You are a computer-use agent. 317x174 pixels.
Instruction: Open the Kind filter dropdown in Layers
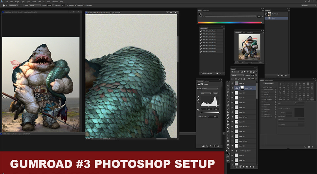point(235,72)
